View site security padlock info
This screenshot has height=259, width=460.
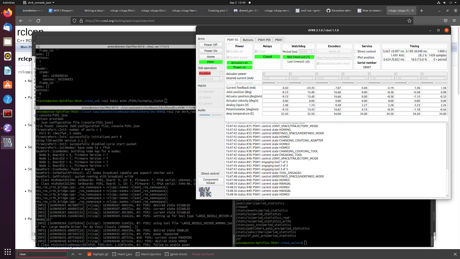(81, 21)
